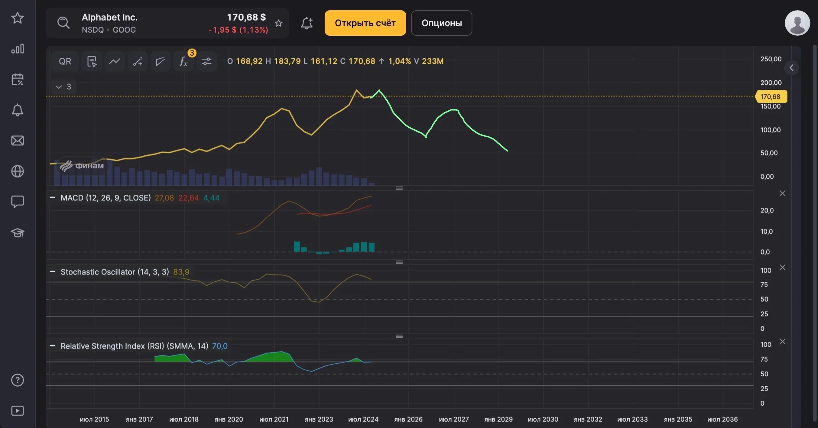Click the QR toolbar button

click(65, 61)
